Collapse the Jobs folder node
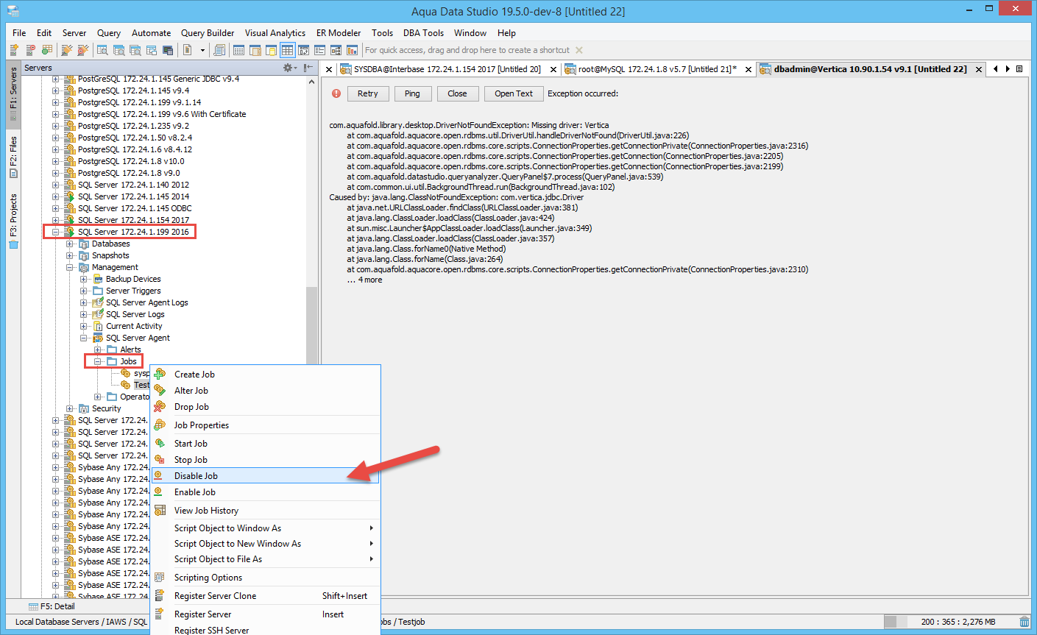Viewport: 1037px width, 635px height. [x=97, y=361]
